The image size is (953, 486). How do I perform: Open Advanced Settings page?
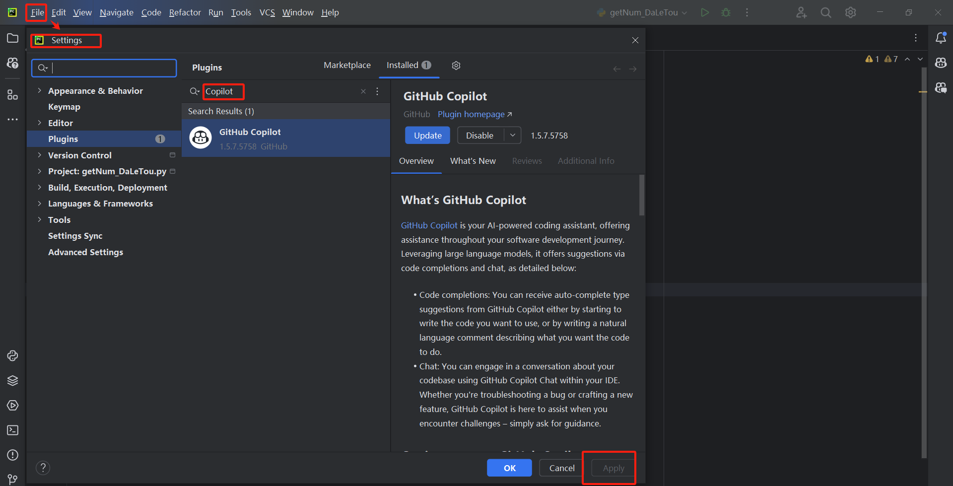pos(85,252)
